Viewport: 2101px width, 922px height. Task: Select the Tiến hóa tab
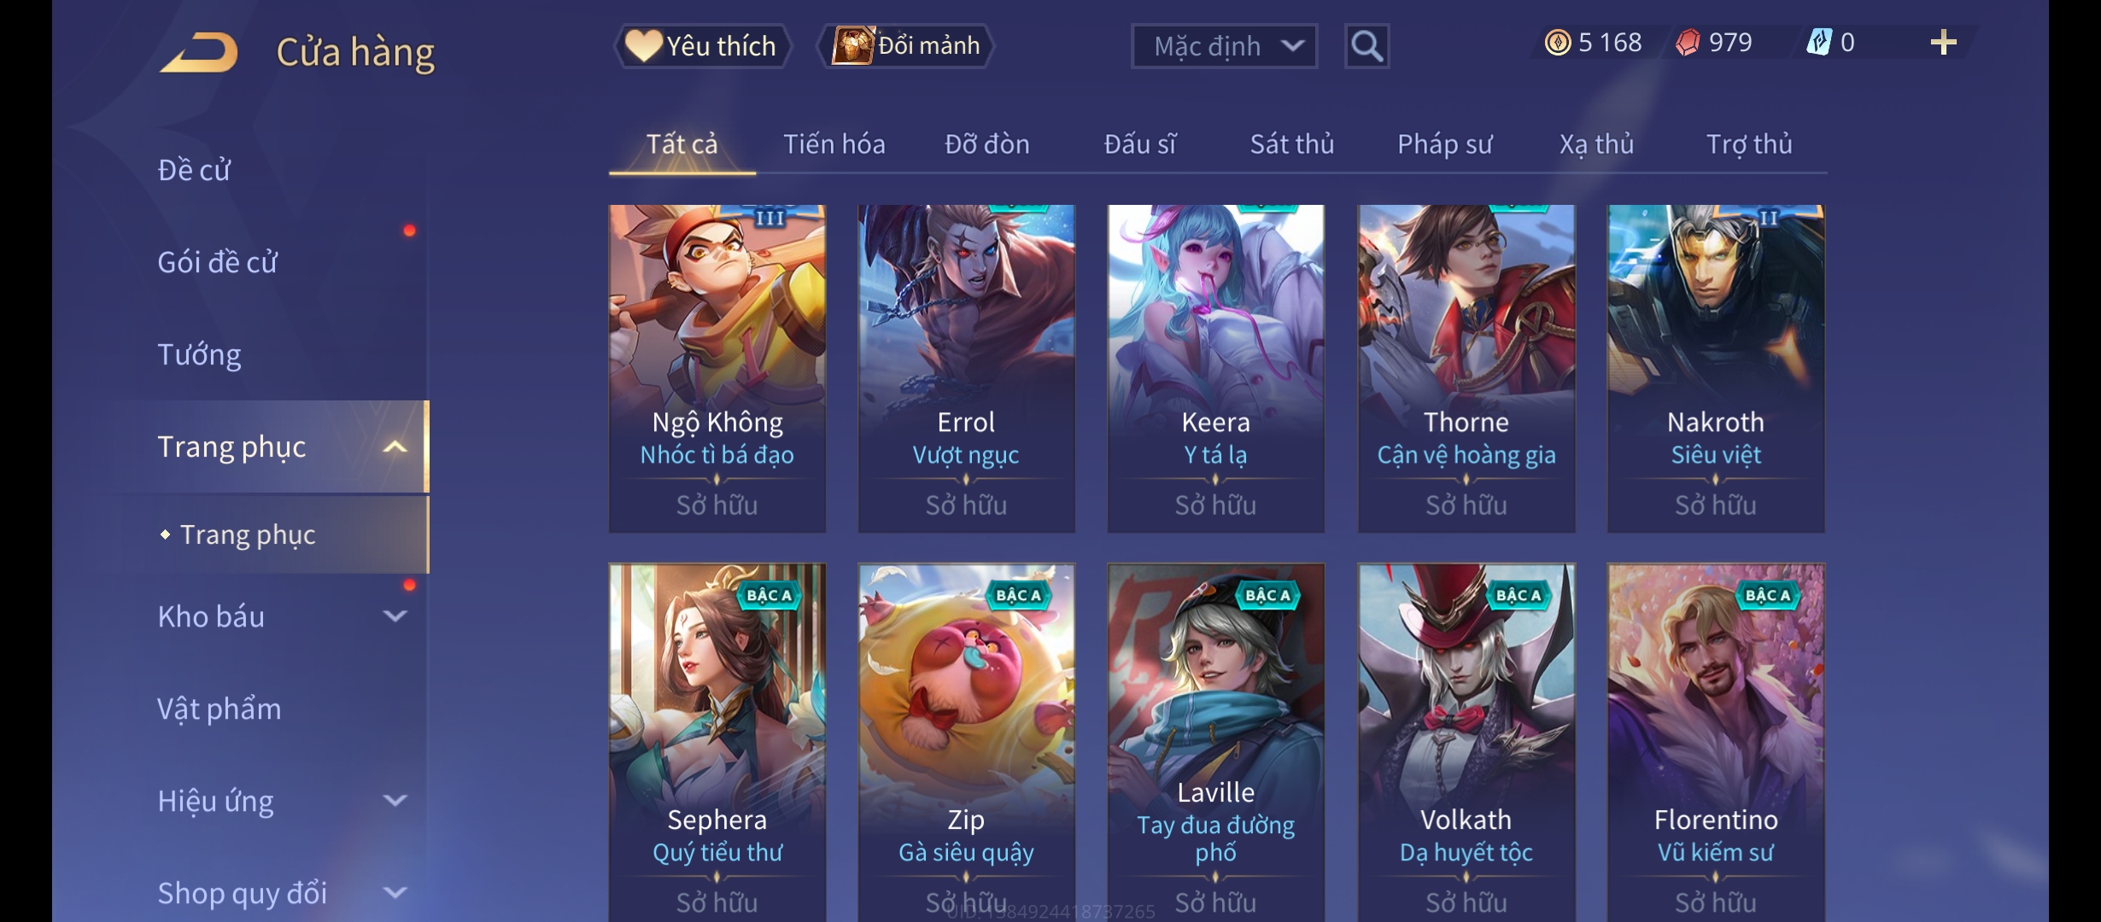834,144
